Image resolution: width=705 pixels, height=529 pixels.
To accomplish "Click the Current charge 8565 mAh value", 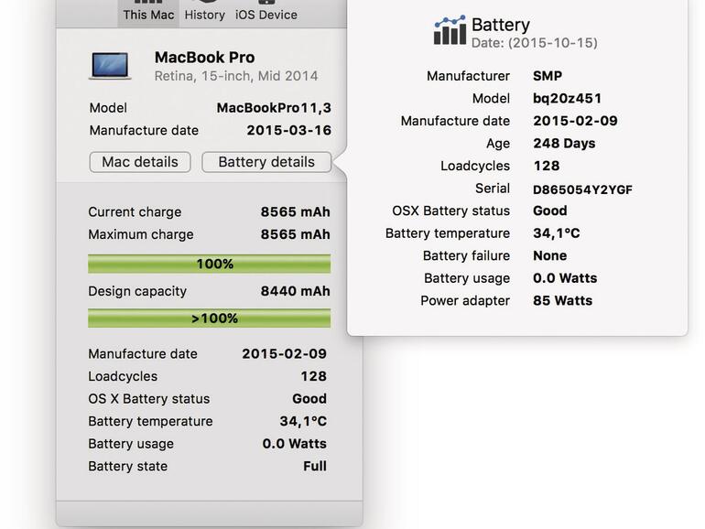I will (x=296, y=211).
